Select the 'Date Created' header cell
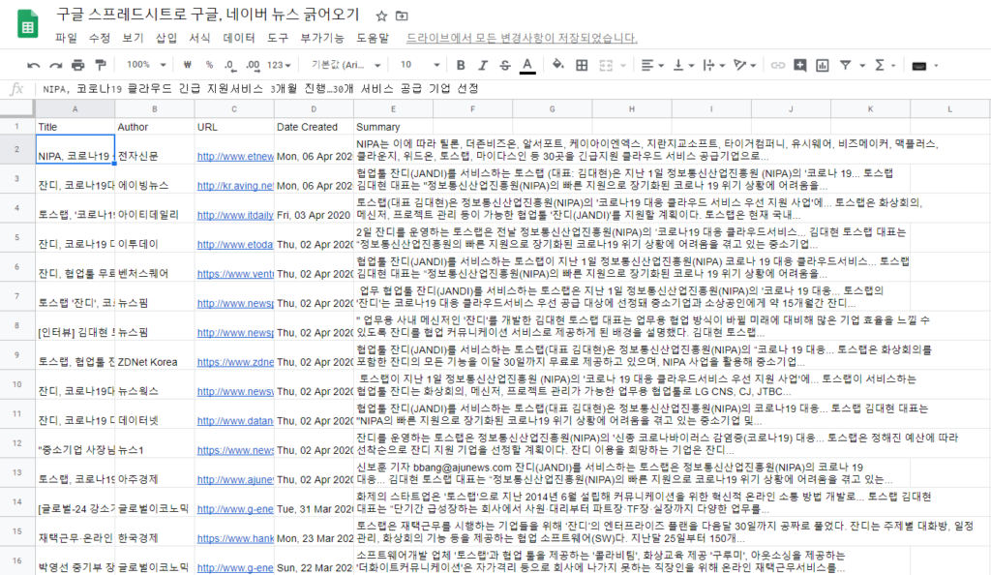The height and width of the screenshot is (575, 991). (x=314, y=127)
